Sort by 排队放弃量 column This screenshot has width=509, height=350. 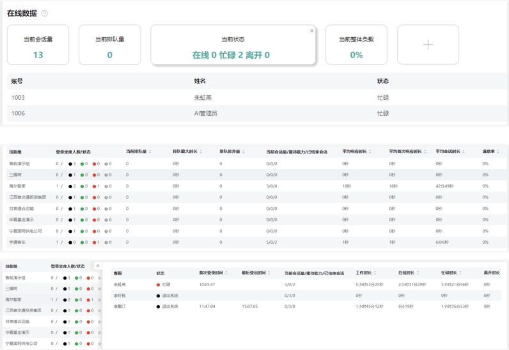coord(244,152)
